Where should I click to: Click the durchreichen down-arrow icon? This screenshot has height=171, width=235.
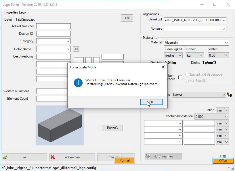[x=148, y=156]
